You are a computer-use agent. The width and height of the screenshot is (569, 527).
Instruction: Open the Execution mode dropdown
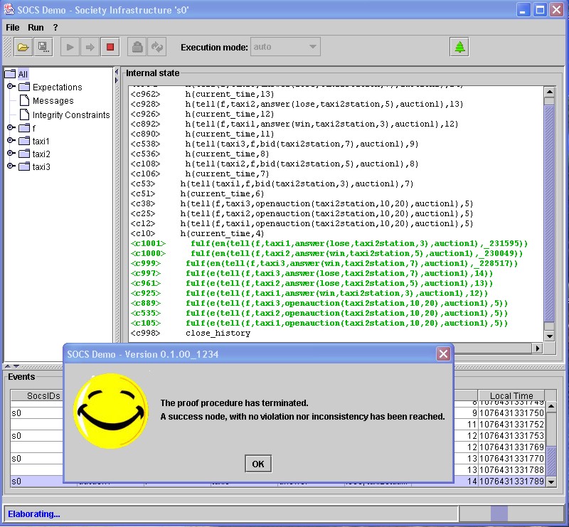[x=285, y=48]
